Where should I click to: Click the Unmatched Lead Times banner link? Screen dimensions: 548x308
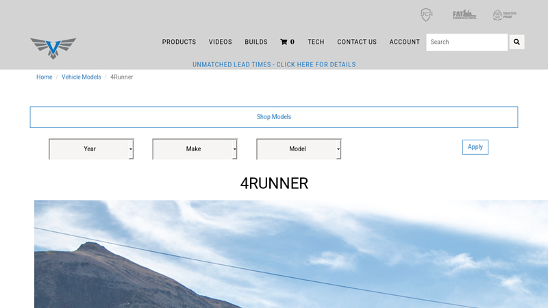click(x=274, y=64)
